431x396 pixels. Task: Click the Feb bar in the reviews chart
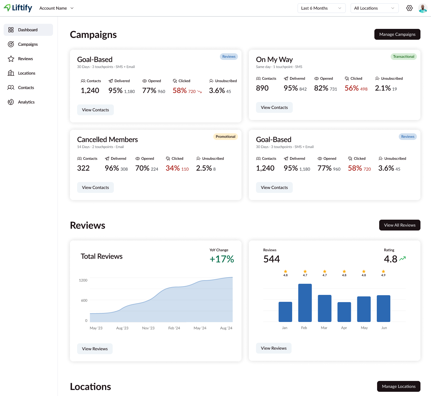305,303
